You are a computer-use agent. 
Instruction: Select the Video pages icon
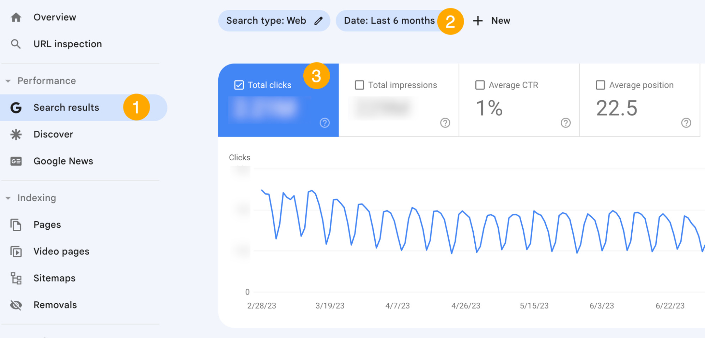pyautogui.click(x=16, y=251)
